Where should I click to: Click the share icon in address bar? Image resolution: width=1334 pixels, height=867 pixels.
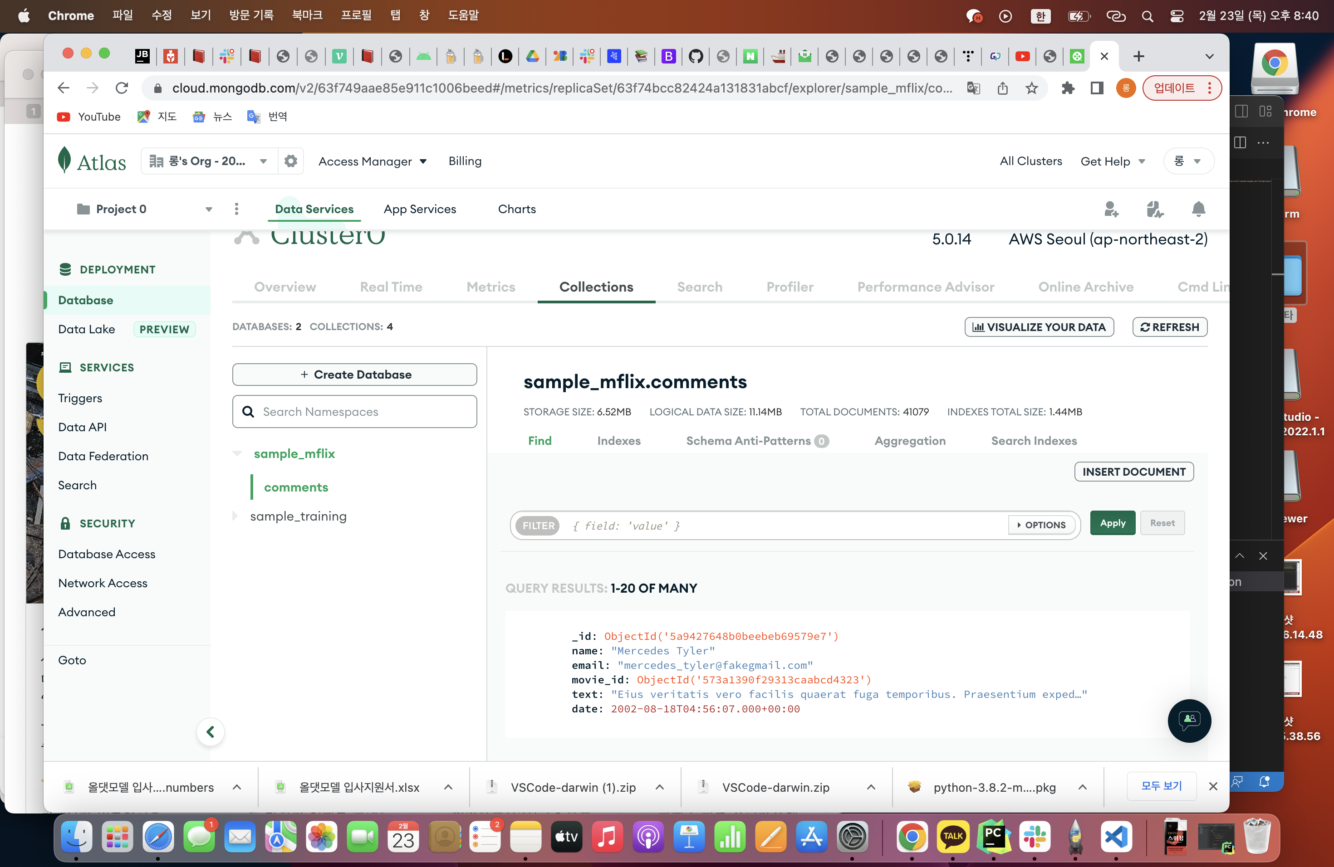point(1003,88)
